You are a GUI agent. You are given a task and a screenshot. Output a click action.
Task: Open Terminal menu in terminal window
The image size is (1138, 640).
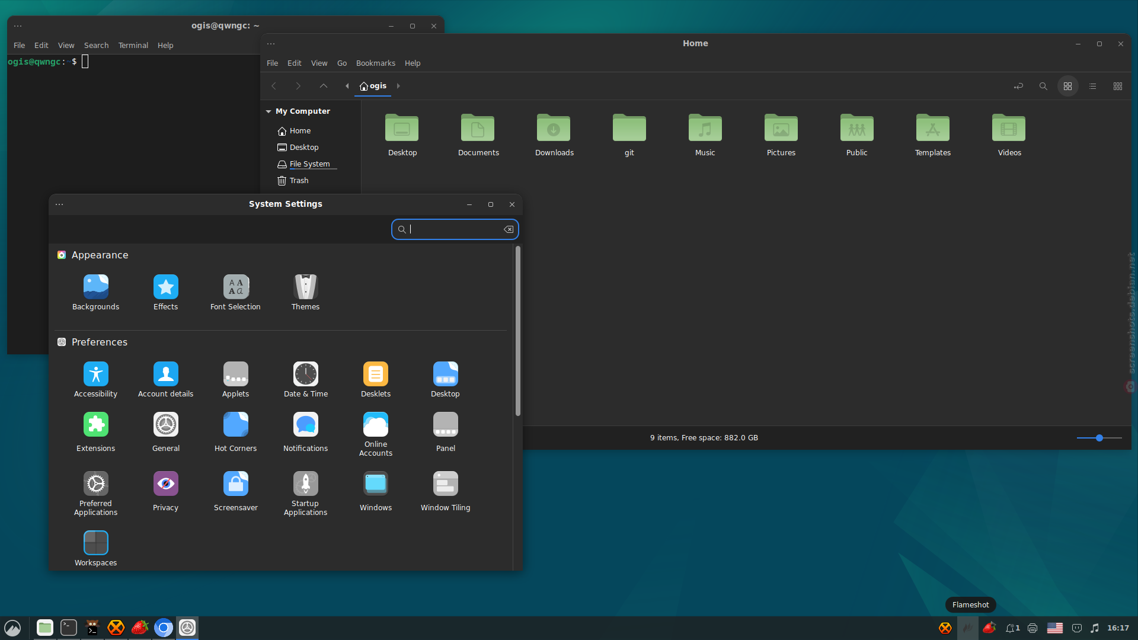pos(133,46)
